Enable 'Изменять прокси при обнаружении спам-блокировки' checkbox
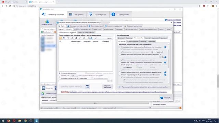The width and height of the screenshot is (219, 123). 119,55
